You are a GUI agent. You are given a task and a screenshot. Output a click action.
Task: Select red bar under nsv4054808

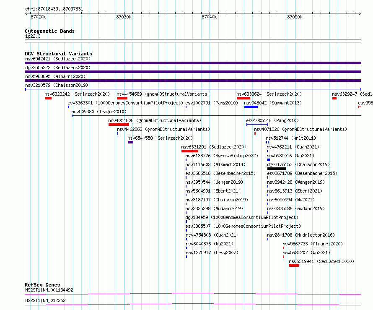pyautogui.click(x=119, y=125)
